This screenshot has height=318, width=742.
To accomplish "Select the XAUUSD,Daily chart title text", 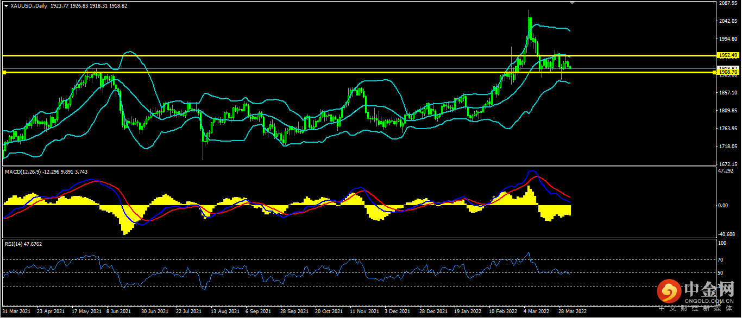I will tap(28, 5).
